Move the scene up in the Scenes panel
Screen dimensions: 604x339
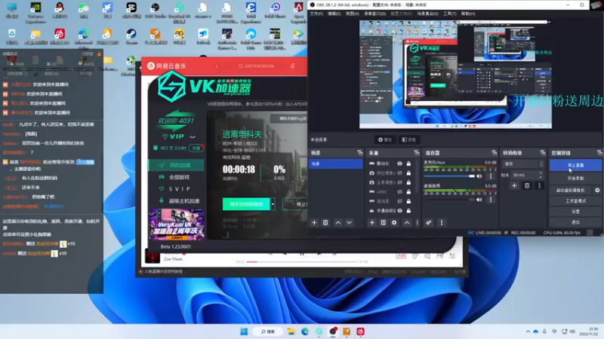click(337, 222)
